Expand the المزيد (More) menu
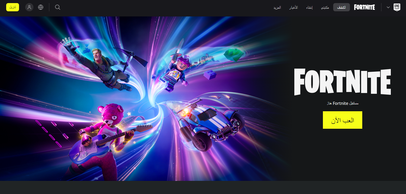The image size is (406, 194). pyautogui.click(x=277, y=7)
